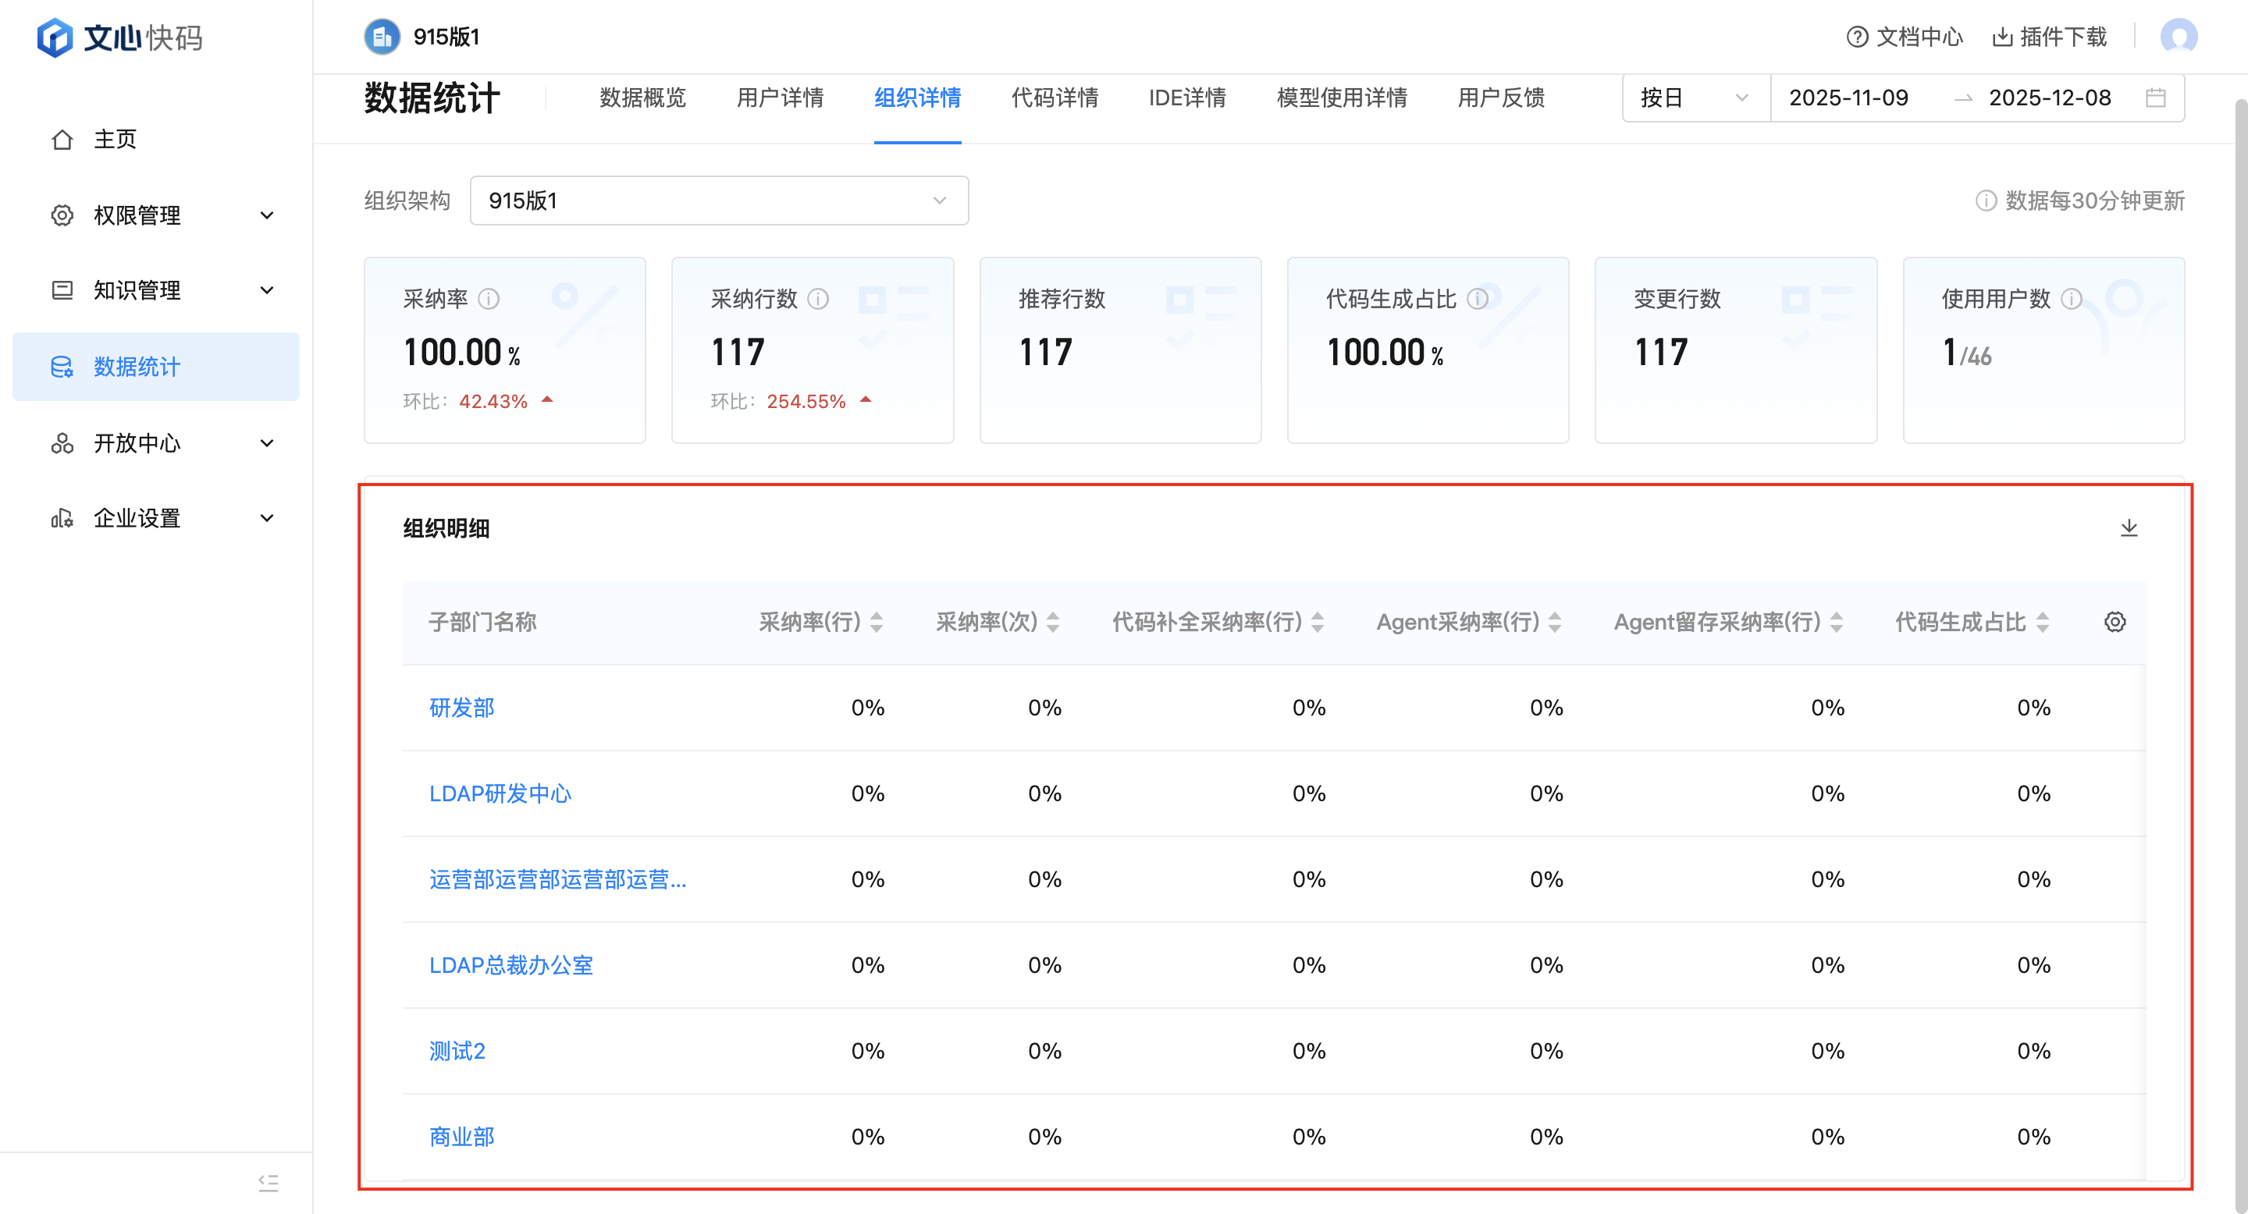2248x1214 pixels.
Task: Click the user avatar icon
Action: point(2179,37)
